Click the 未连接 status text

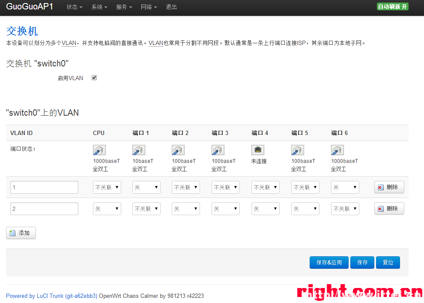259,161
